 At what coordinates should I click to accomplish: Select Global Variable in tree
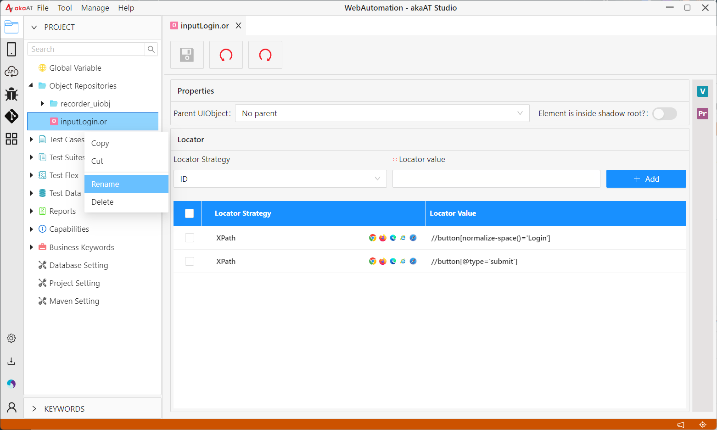(75, 68)
